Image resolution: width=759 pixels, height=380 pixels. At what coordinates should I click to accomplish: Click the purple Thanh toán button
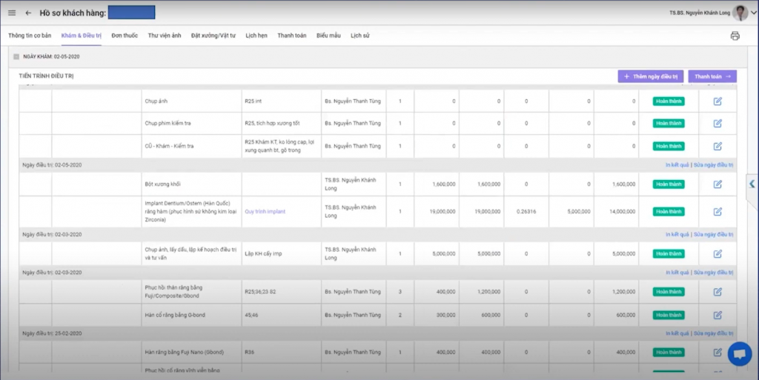click(712, 76)
